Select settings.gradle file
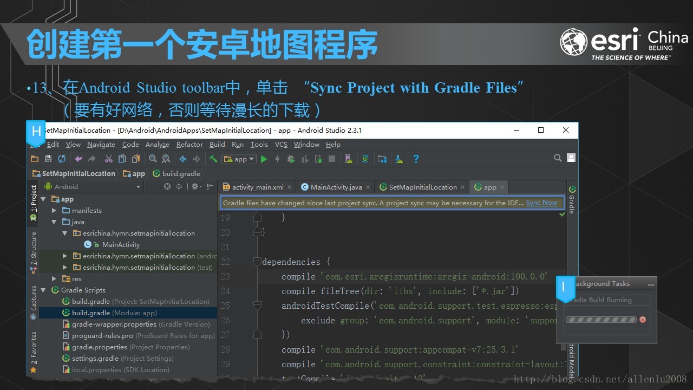This screenshot has height=390, width=693. pyautogui.click(x=118, y=358)
